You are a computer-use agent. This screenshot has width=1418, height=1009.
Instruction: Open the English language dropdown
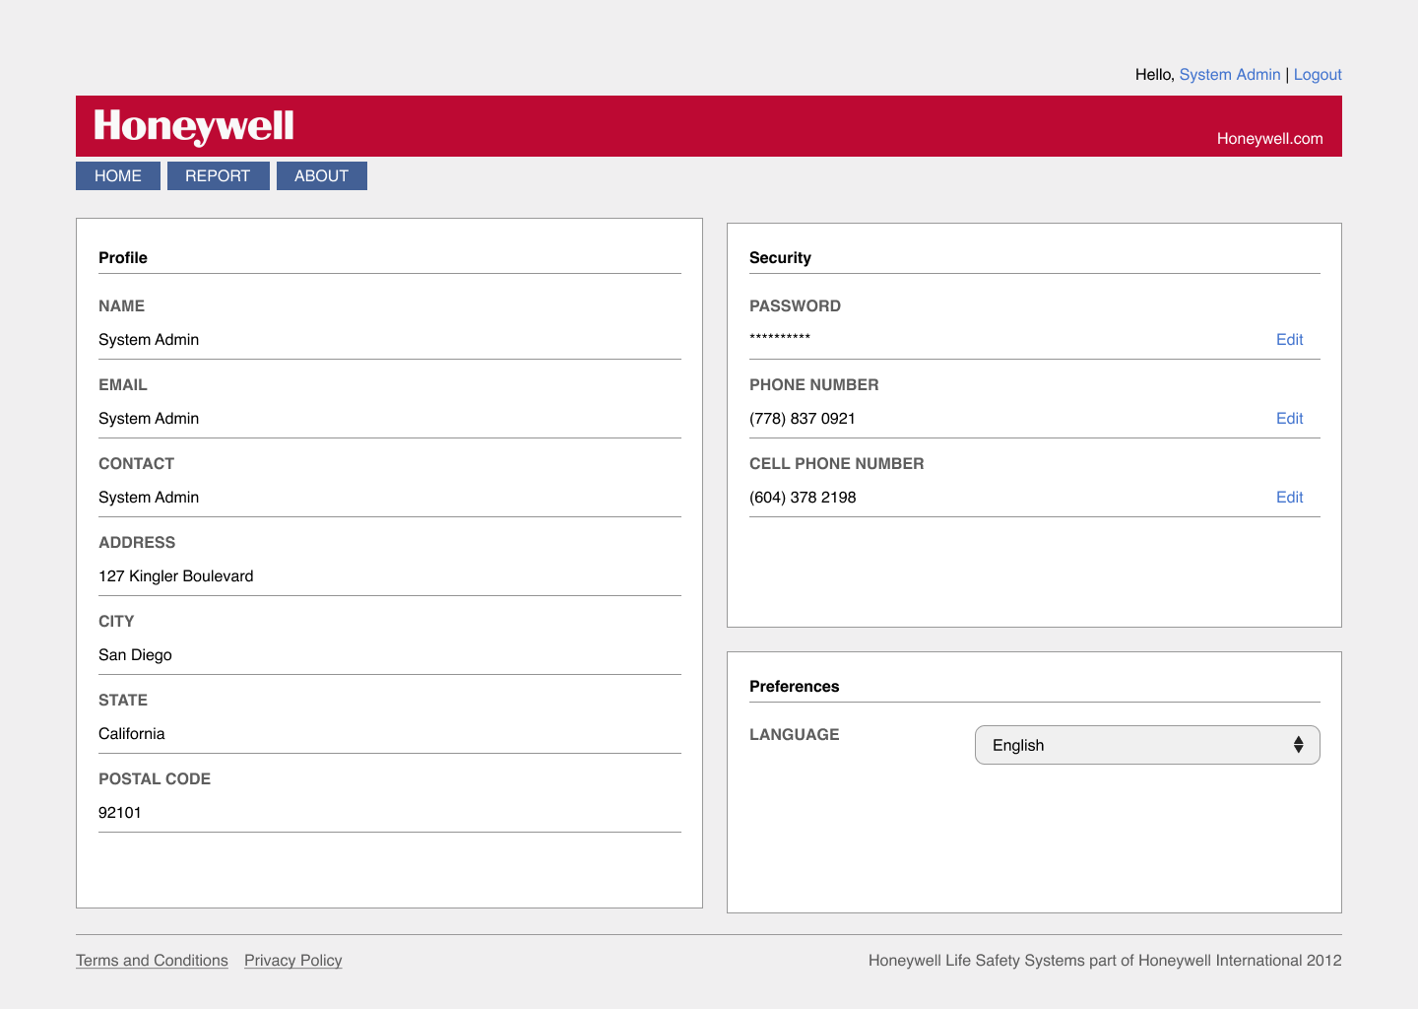pos(1147,745)
